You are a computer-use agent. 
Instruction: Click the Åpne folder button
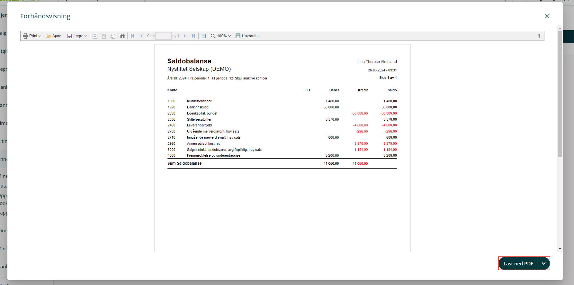pyautogui.click(x=54, y=36)
